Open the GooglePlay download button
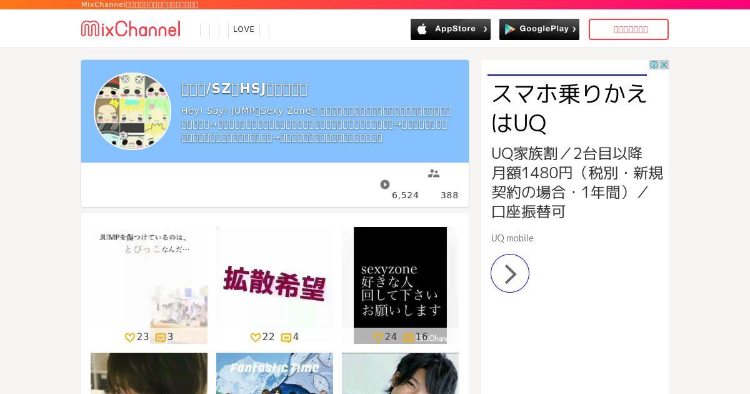Viewport: 750px width, 394px height. tap(539, 29)
